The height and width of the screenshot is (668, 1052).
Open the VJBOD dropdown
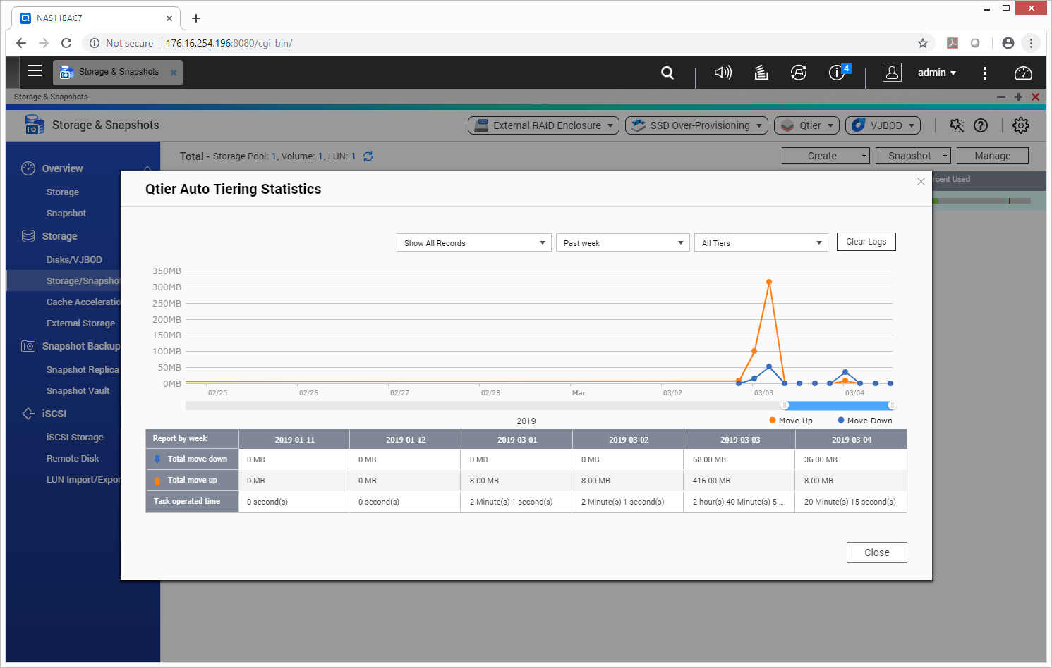(x=883, y=125)
